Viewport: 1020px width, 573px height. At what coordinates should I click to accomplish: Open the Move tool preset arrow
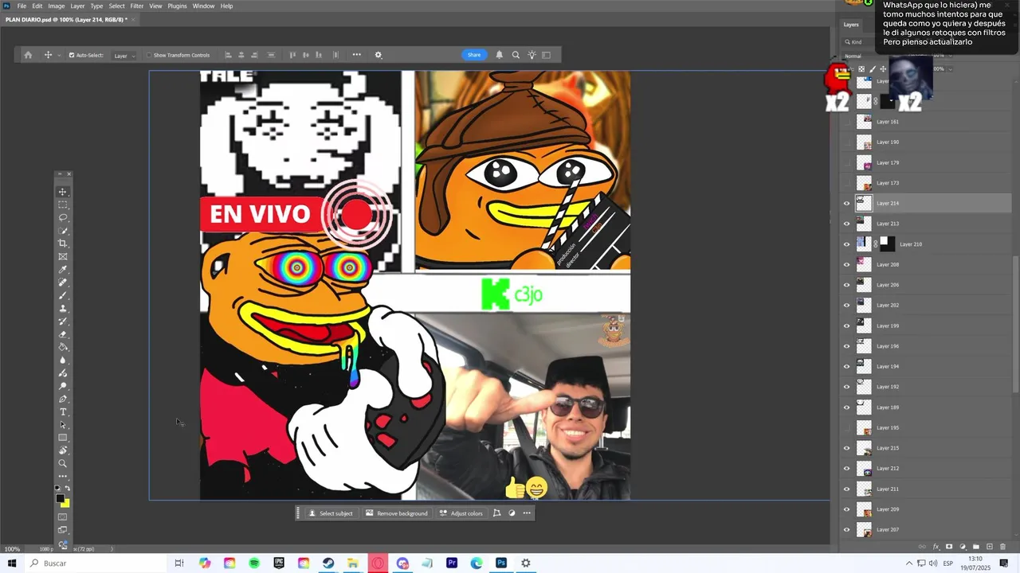(59, 56)
